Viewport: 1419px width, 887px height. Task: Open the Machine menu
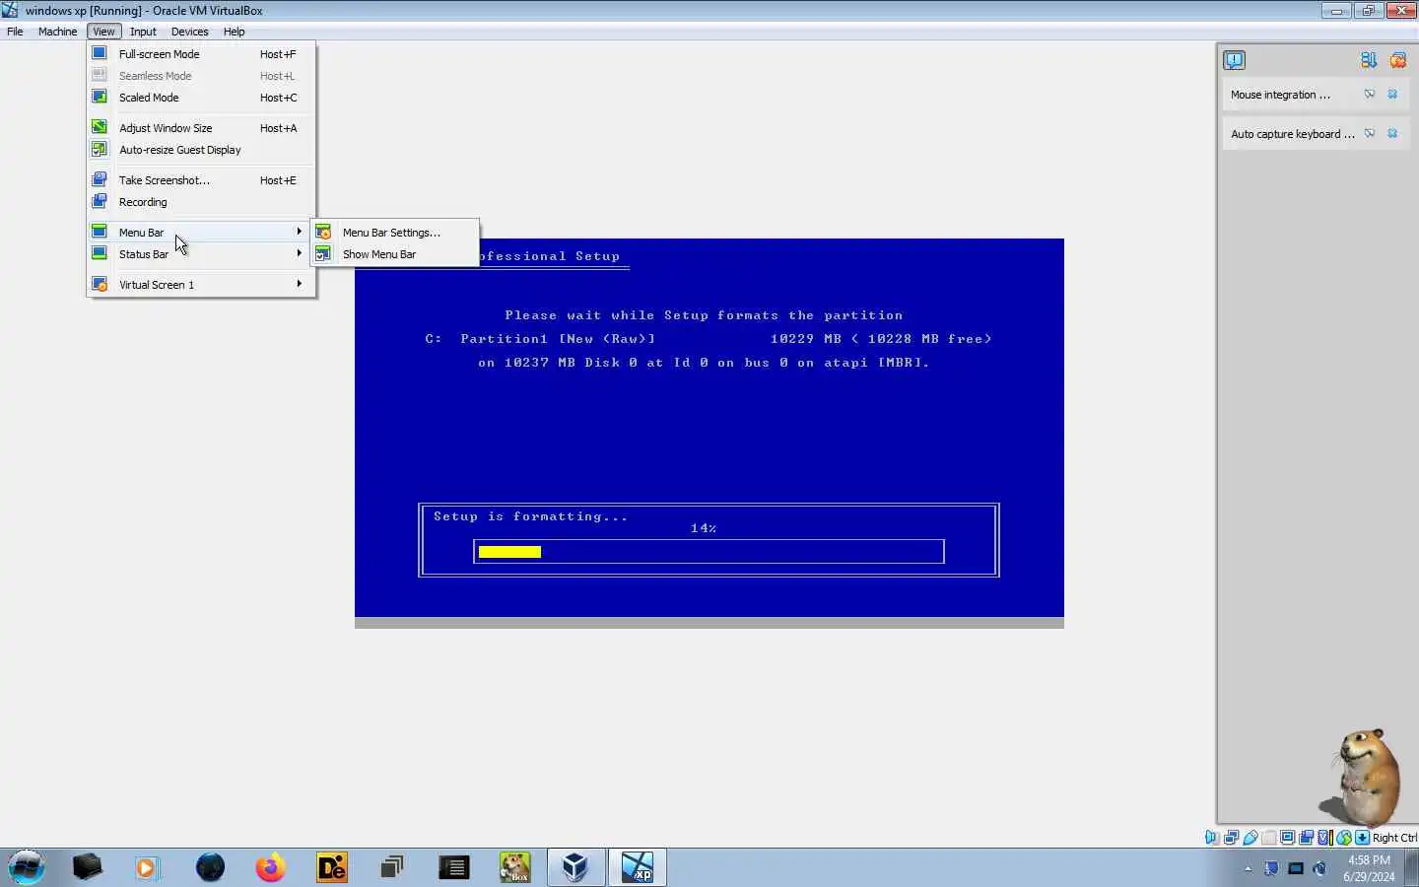tap(57, 32)
